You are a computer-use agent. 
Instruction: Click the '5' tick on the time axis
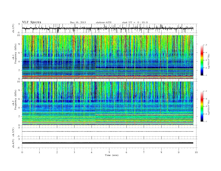109,152
